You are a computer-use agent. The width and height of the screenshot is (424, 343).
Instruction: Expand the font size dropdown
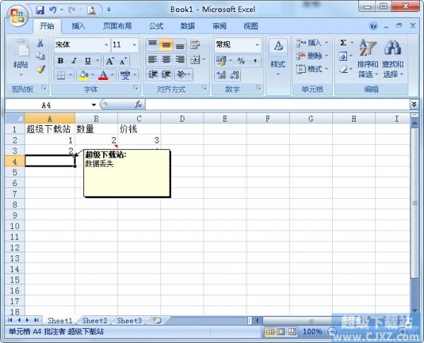coord(134,45)
